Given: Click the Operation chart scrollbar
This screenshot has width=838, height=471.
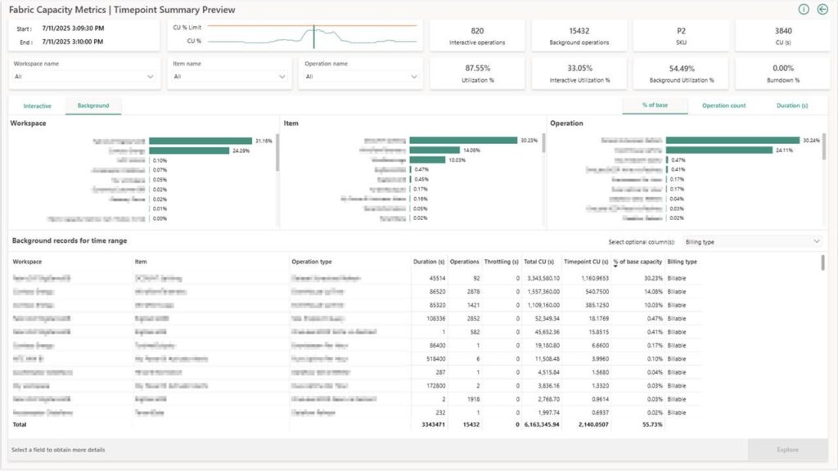Looking at the screenshot, I should [x=823, y=146].
